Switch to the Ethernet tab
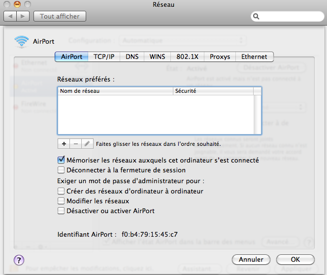The height and width of the screenshot is (275, 327). [x=254, y=56]
